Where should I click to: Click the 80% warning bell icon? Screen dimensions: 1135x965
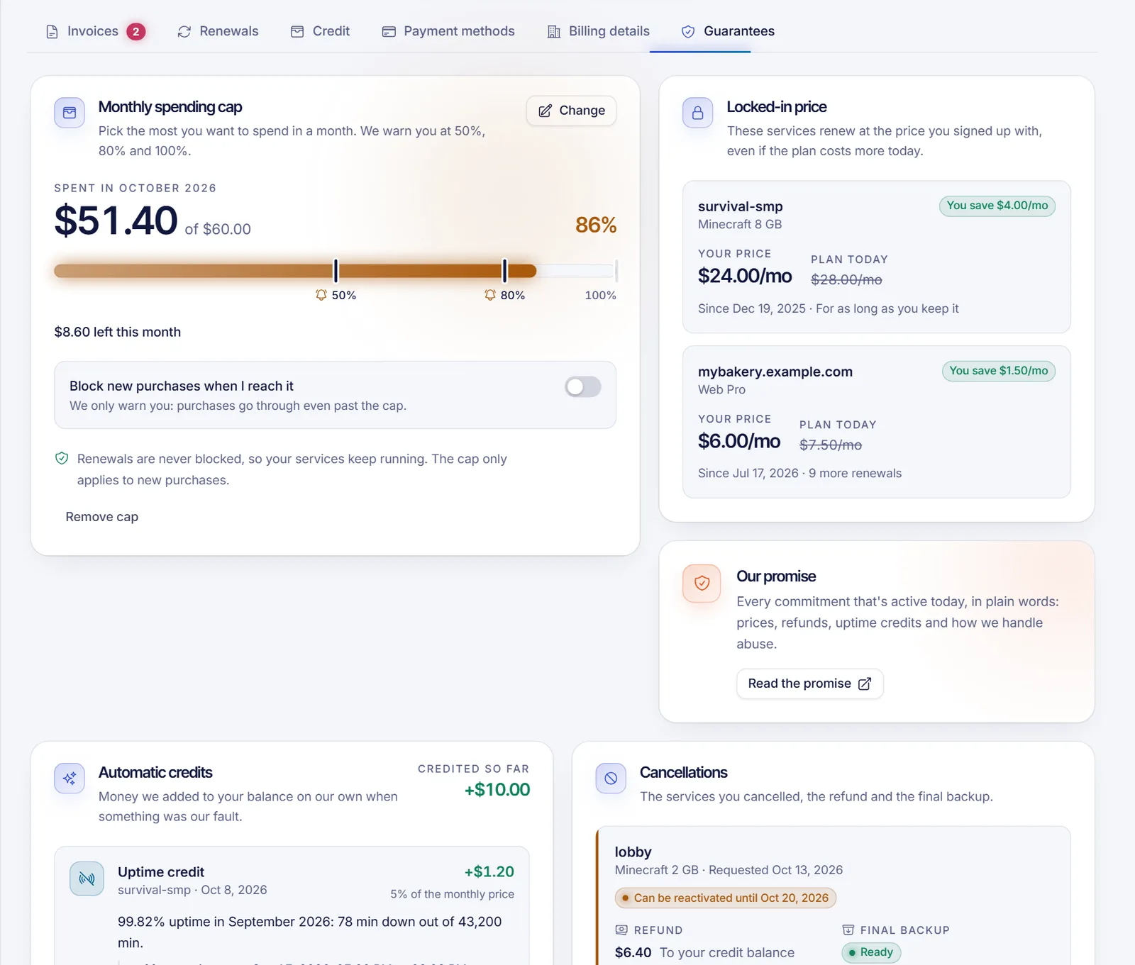(490, 295)
